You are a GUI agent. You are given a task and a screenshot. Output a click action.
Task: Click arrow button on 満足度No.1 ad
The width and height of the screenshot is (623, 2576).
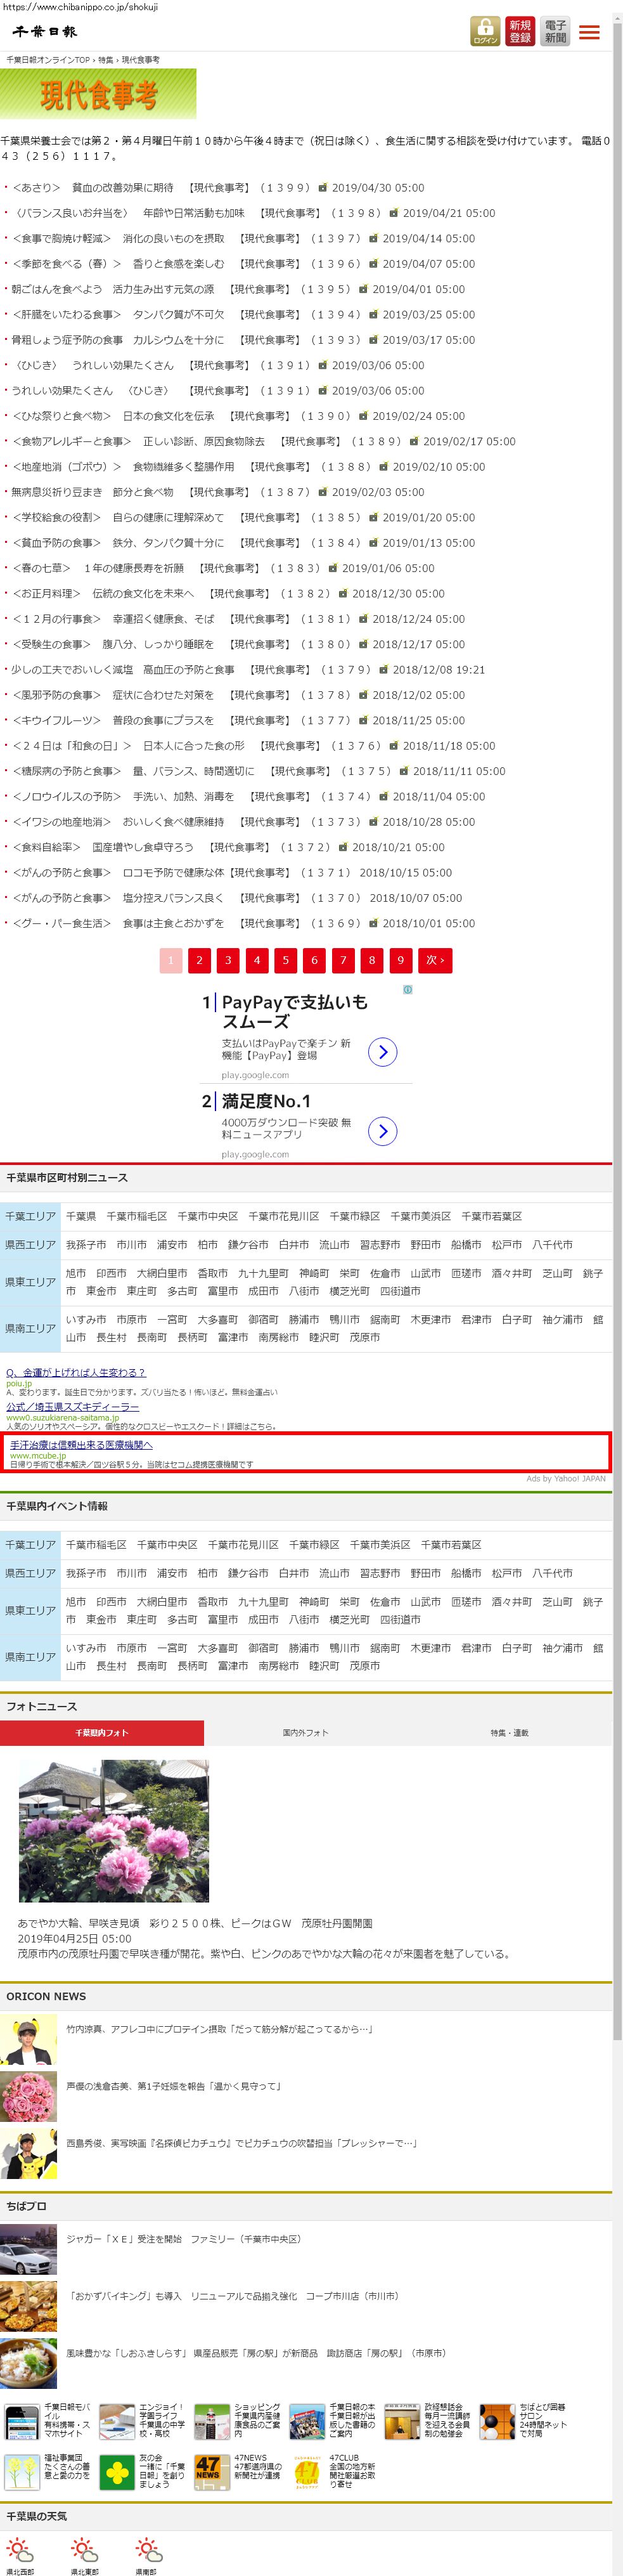(x=382, y=1131)
